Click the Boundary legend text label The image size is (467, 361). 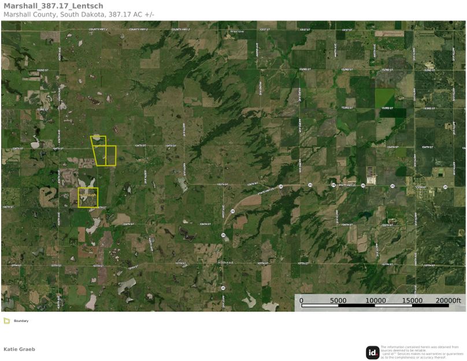21,321
